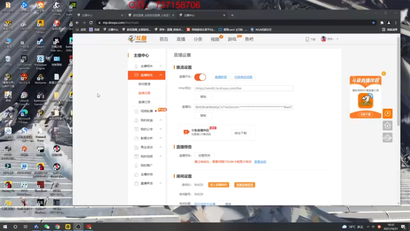Switch to the 游戏直播 browser tab
Screen dimensions: 410x231
point(151,15)
